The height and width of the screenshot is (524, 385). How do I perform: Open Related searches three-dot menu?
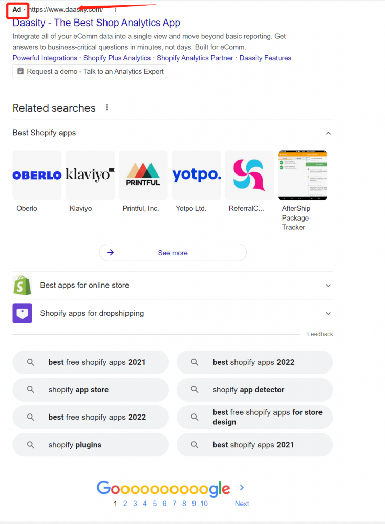(x=107, y=107)
